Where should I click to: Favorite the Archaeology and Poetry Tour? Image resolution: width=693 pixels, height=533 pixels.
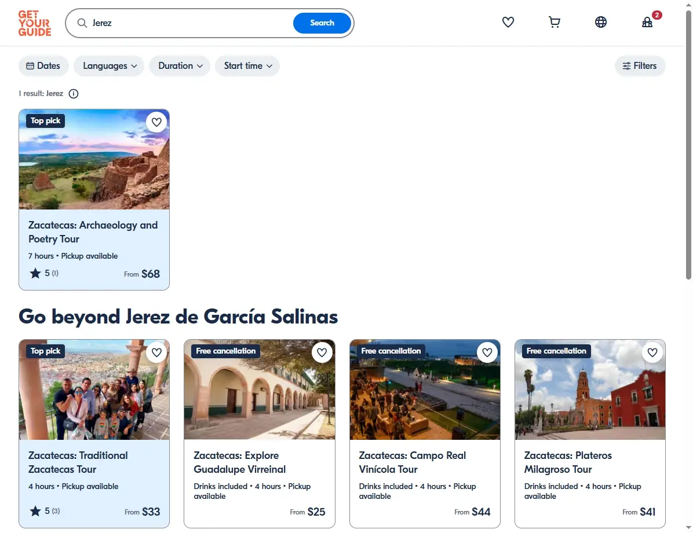[156, 122]
